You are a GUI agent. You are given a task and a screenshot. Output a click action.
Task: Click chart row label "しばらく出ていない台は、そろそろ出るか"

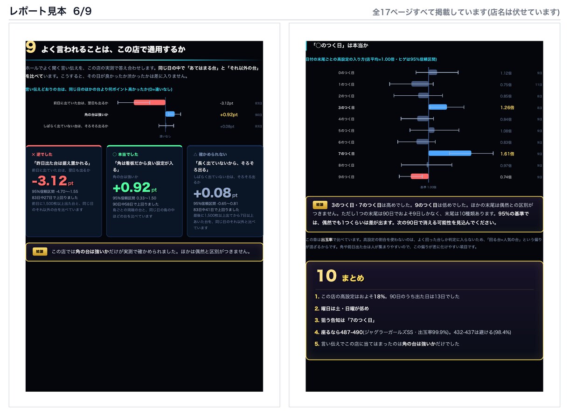pyautogui.click(x=76, y=126)
